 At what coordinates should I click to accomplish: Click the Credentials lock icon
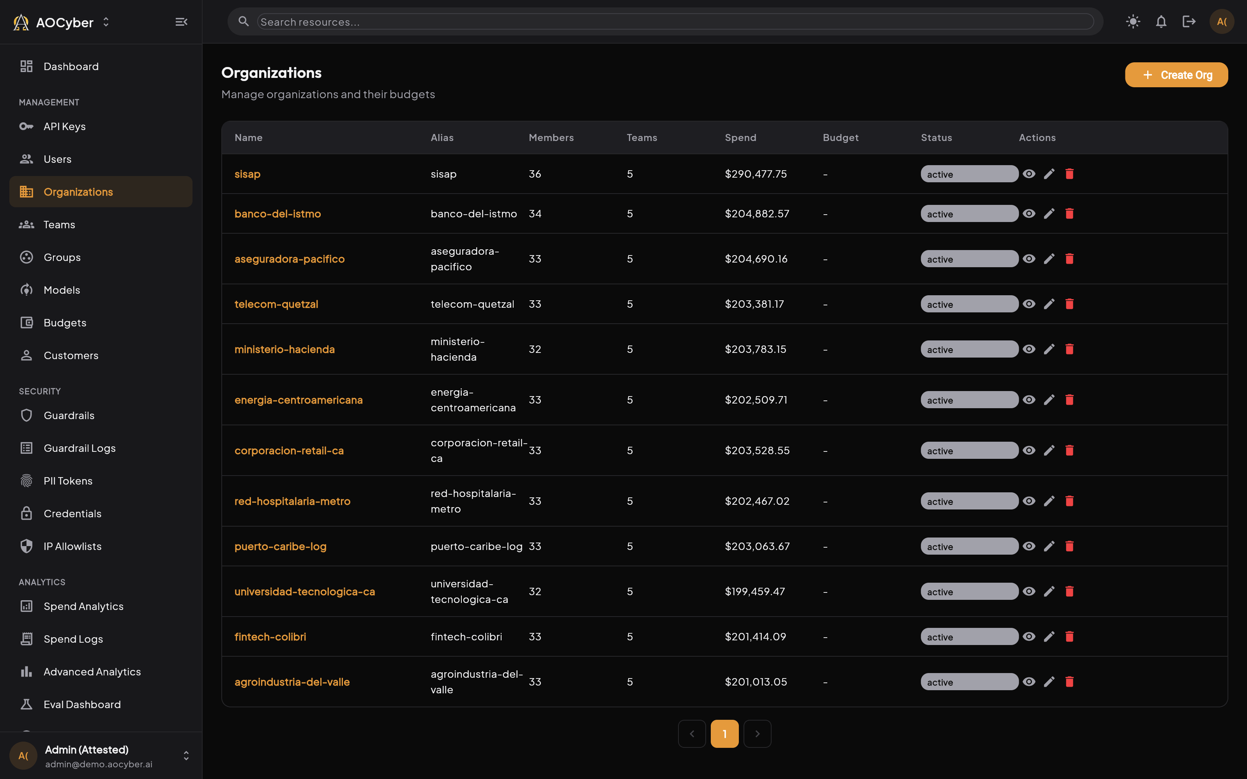tap(26, 514)
